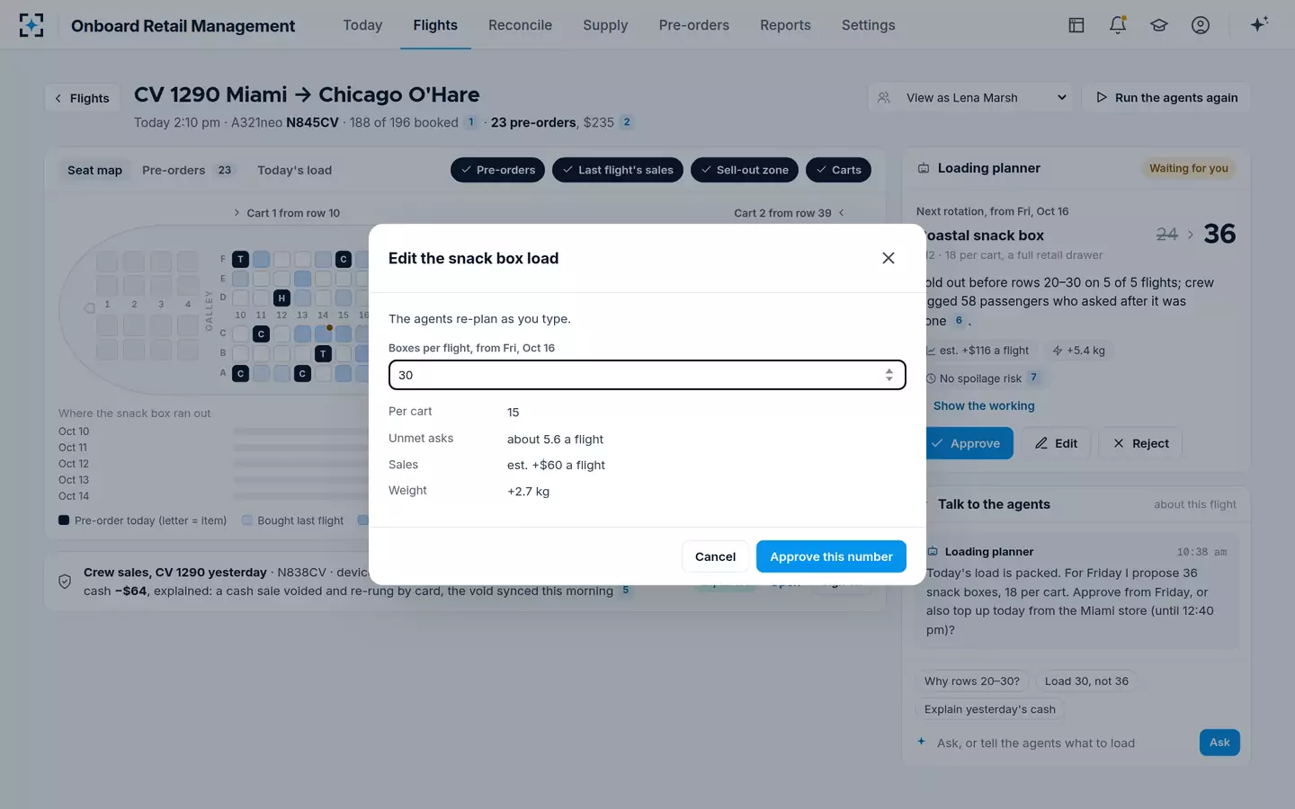Open the Today tab in top navigation
The width and height of the screenshot is (1295, 809).
click(362, 25)
